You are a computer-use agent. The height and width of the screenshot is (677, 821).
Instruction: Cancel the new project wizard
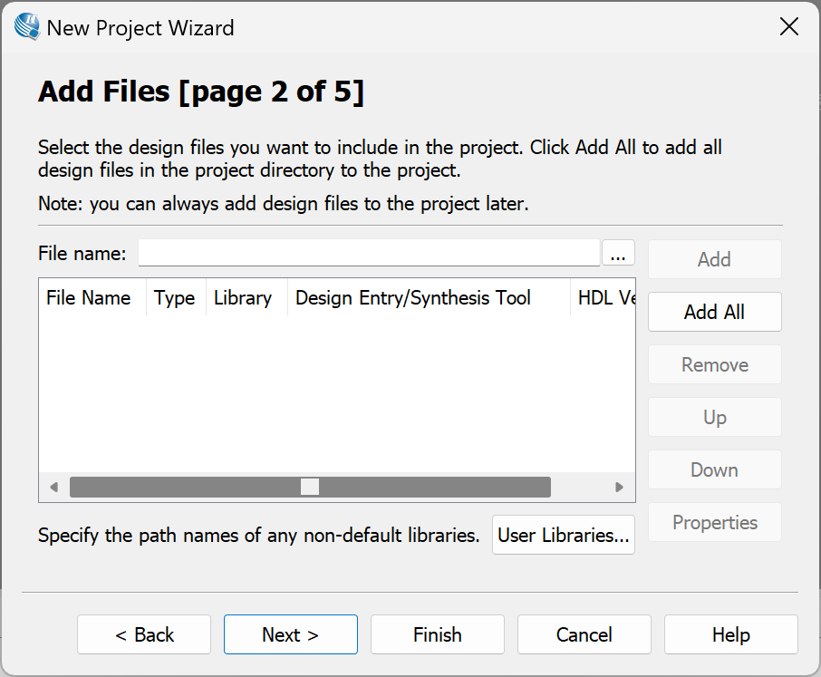point(584,634)
